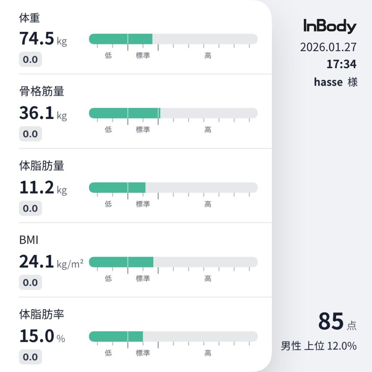Click the 体脂肪量 progress bar

tap(173, 187)
